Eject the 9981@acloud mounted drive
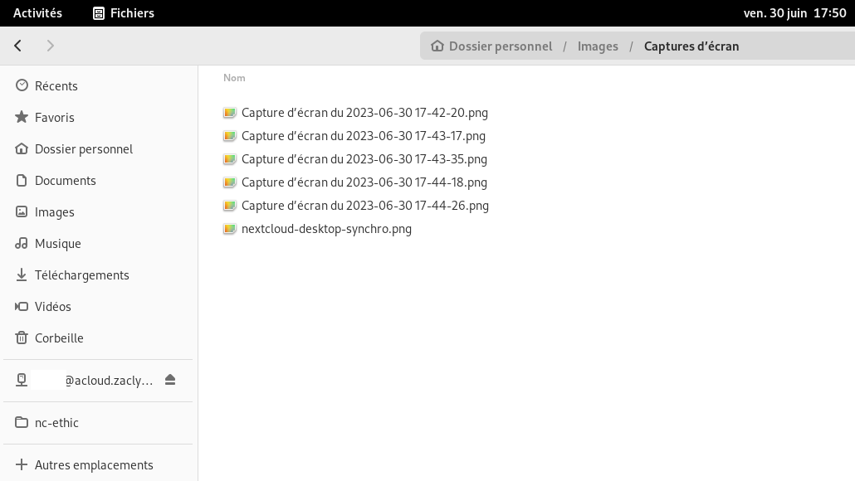Image resolution: width=855 pixels, height=481 pixels. coord(170,380)
